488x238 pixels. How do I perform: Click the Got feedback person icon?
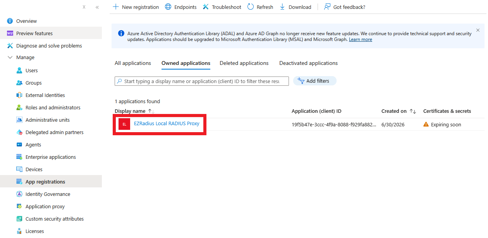click(x=327, y=7)
